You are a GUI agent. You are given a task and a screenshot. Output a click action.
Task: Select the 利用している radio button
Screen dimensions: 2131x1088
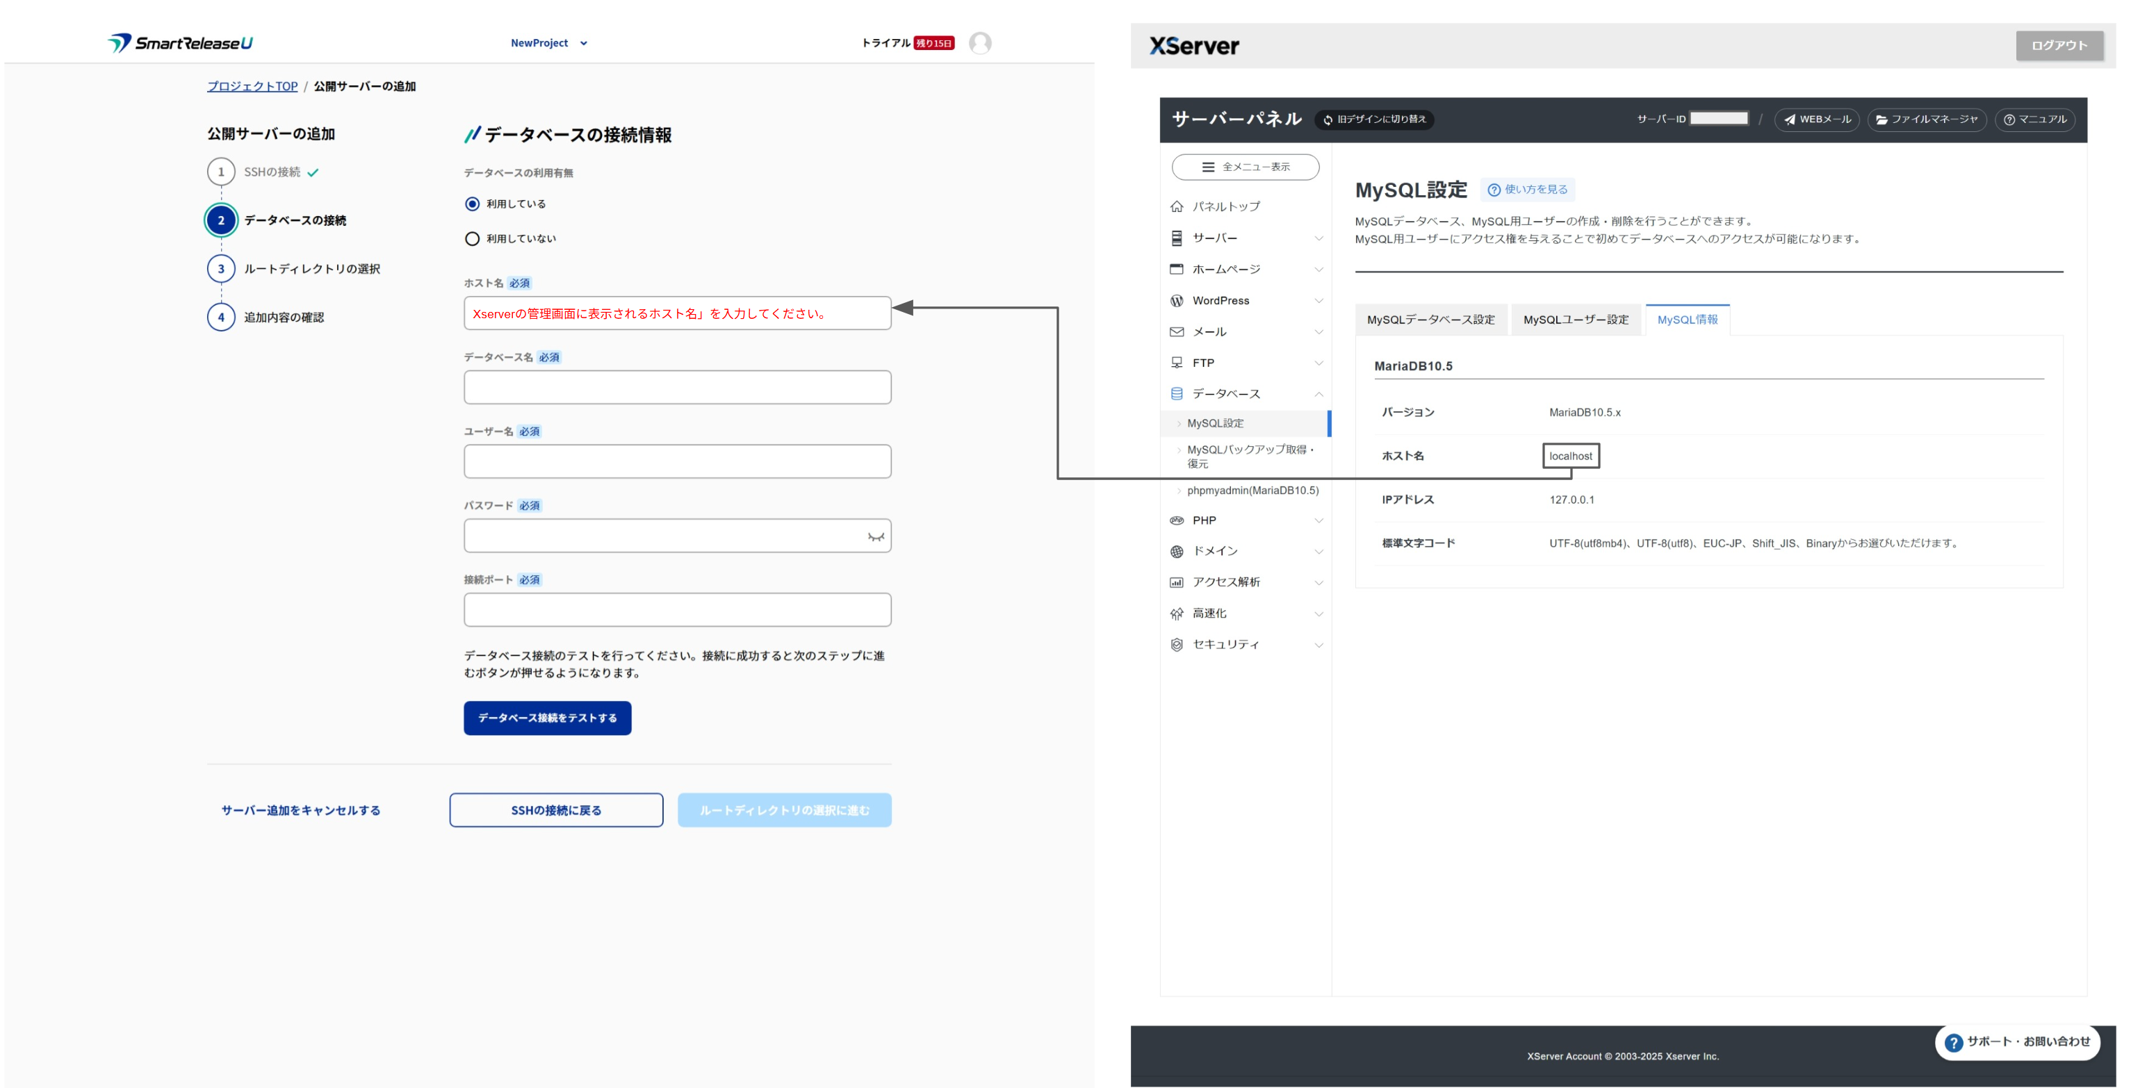tap(473, 204)
